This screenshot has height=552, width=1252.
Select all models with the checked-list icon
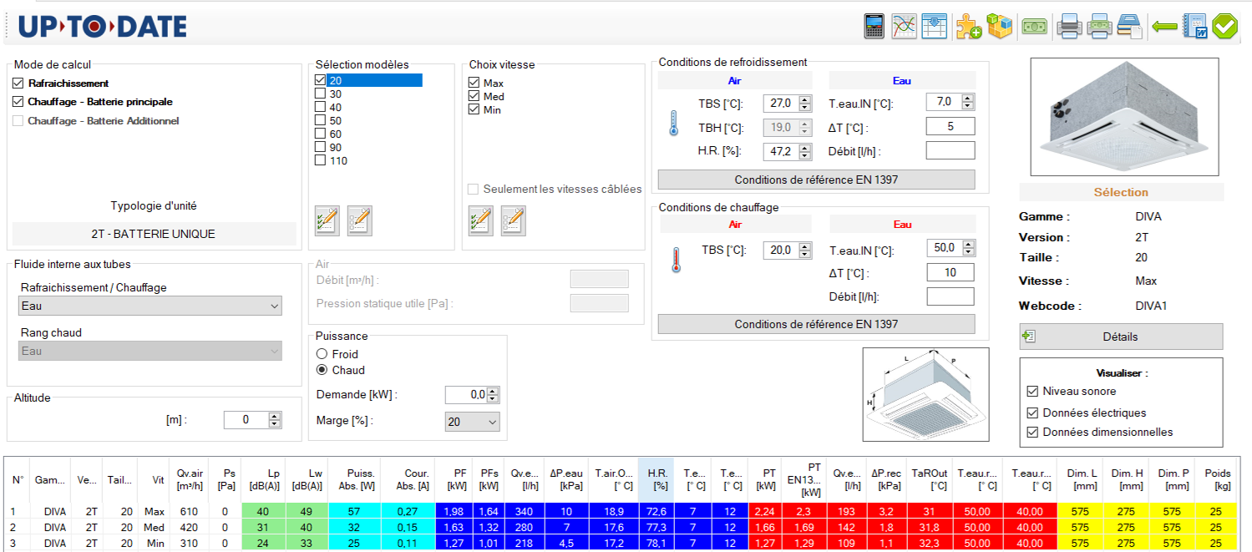click(327, 221)
